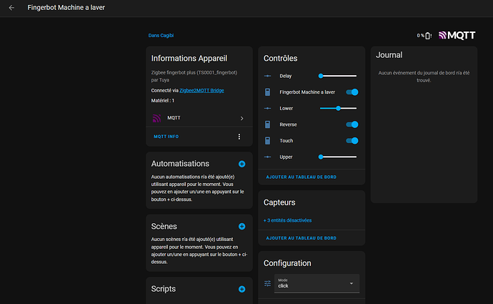
Task: Click the Scènes heading
Action: (x=164, y=226)
